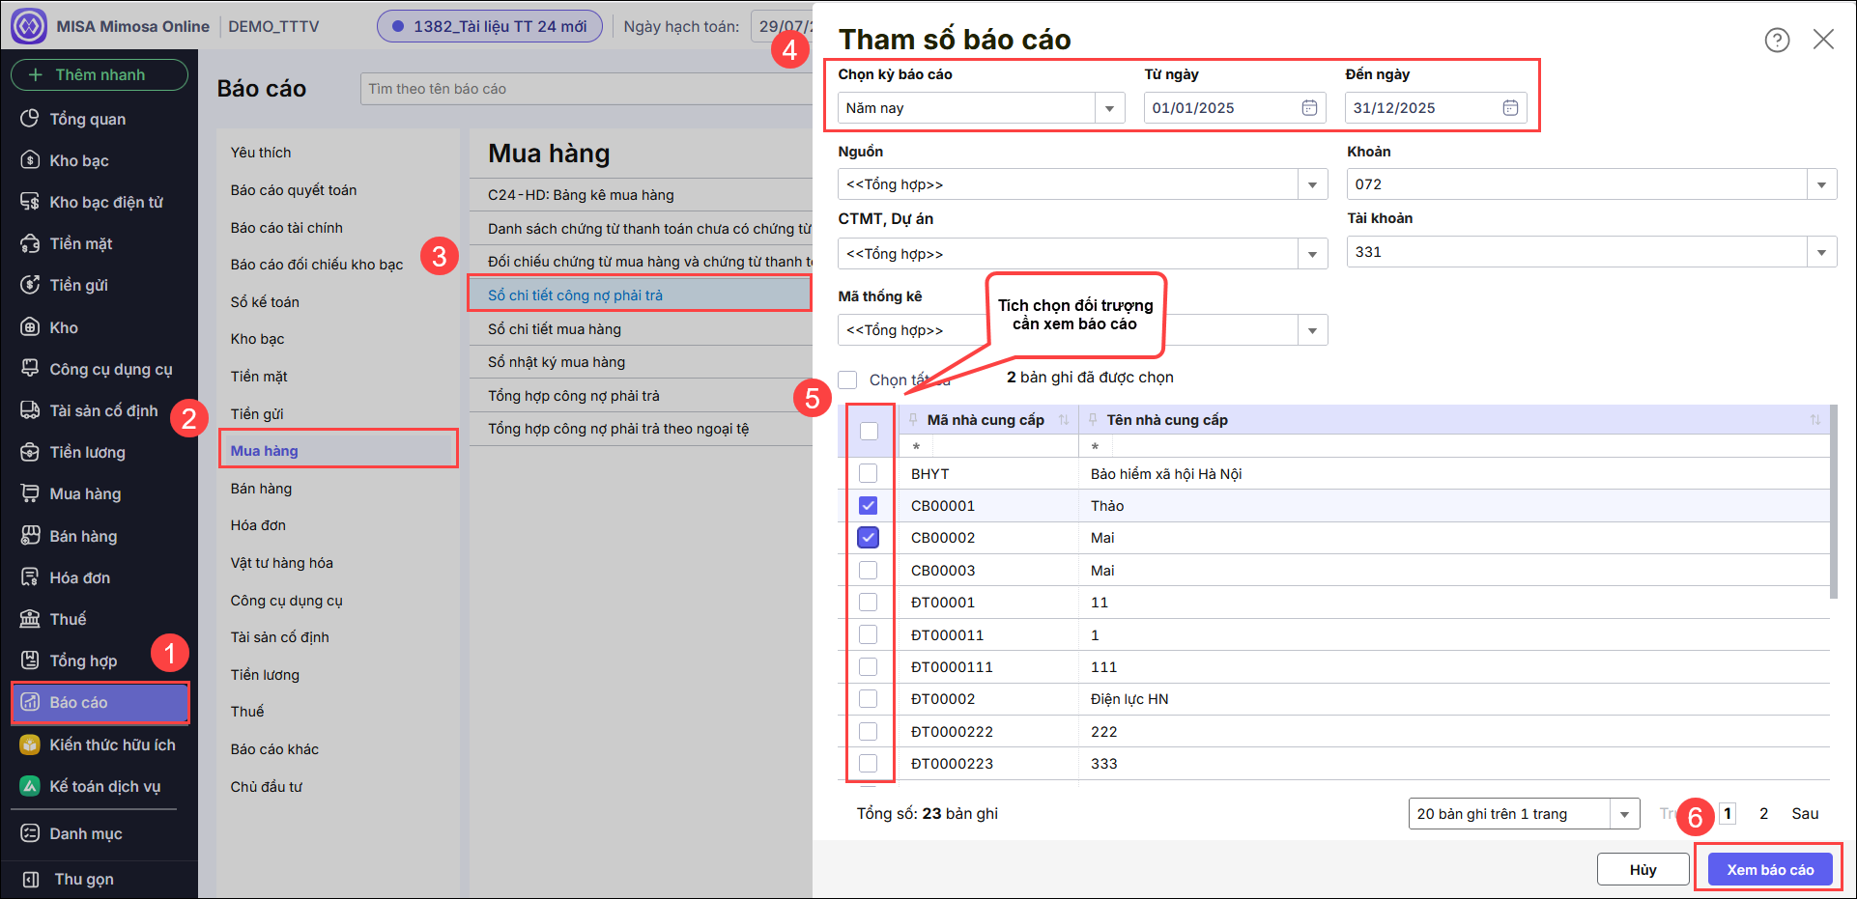Open the Tài khoản 331 dropdown
The width and height of the screenshot is (1857, 899).
click(1821, 253)
